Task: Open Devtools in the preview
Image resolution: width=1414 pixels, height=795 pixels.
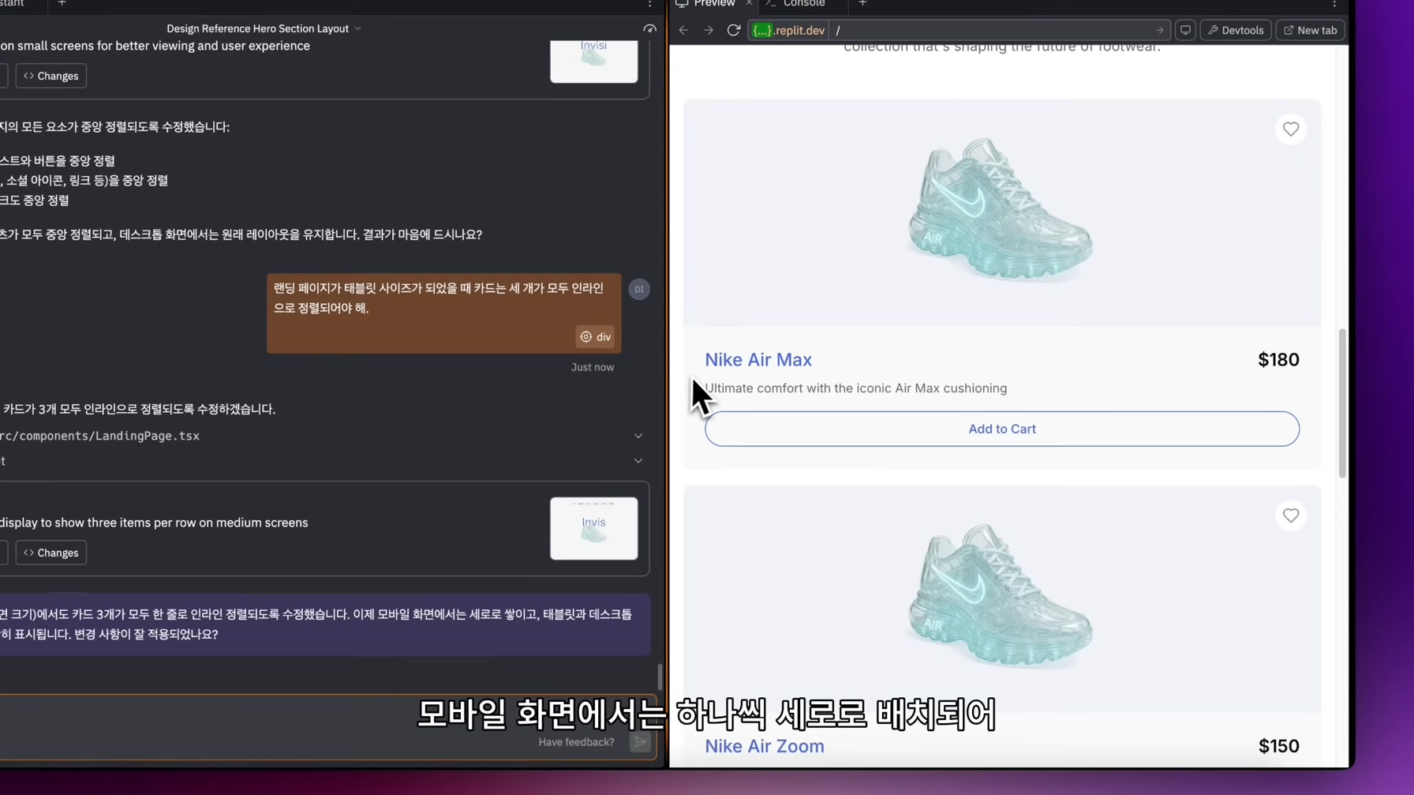Action: [1236, 30]
